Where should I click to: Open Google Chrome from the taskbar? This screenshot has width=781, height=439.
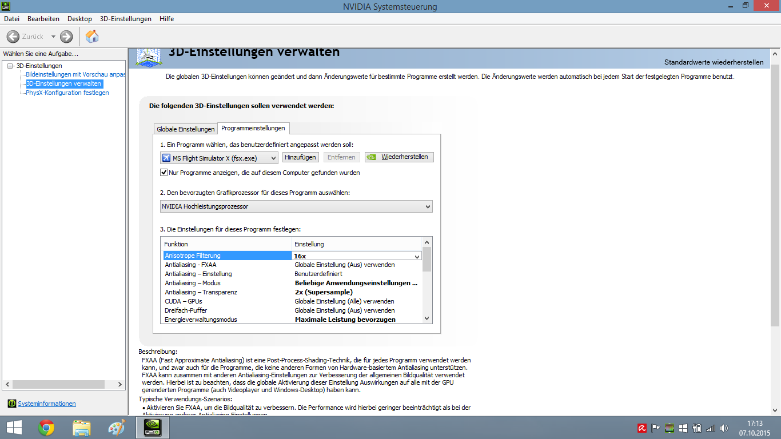(46, 428)
